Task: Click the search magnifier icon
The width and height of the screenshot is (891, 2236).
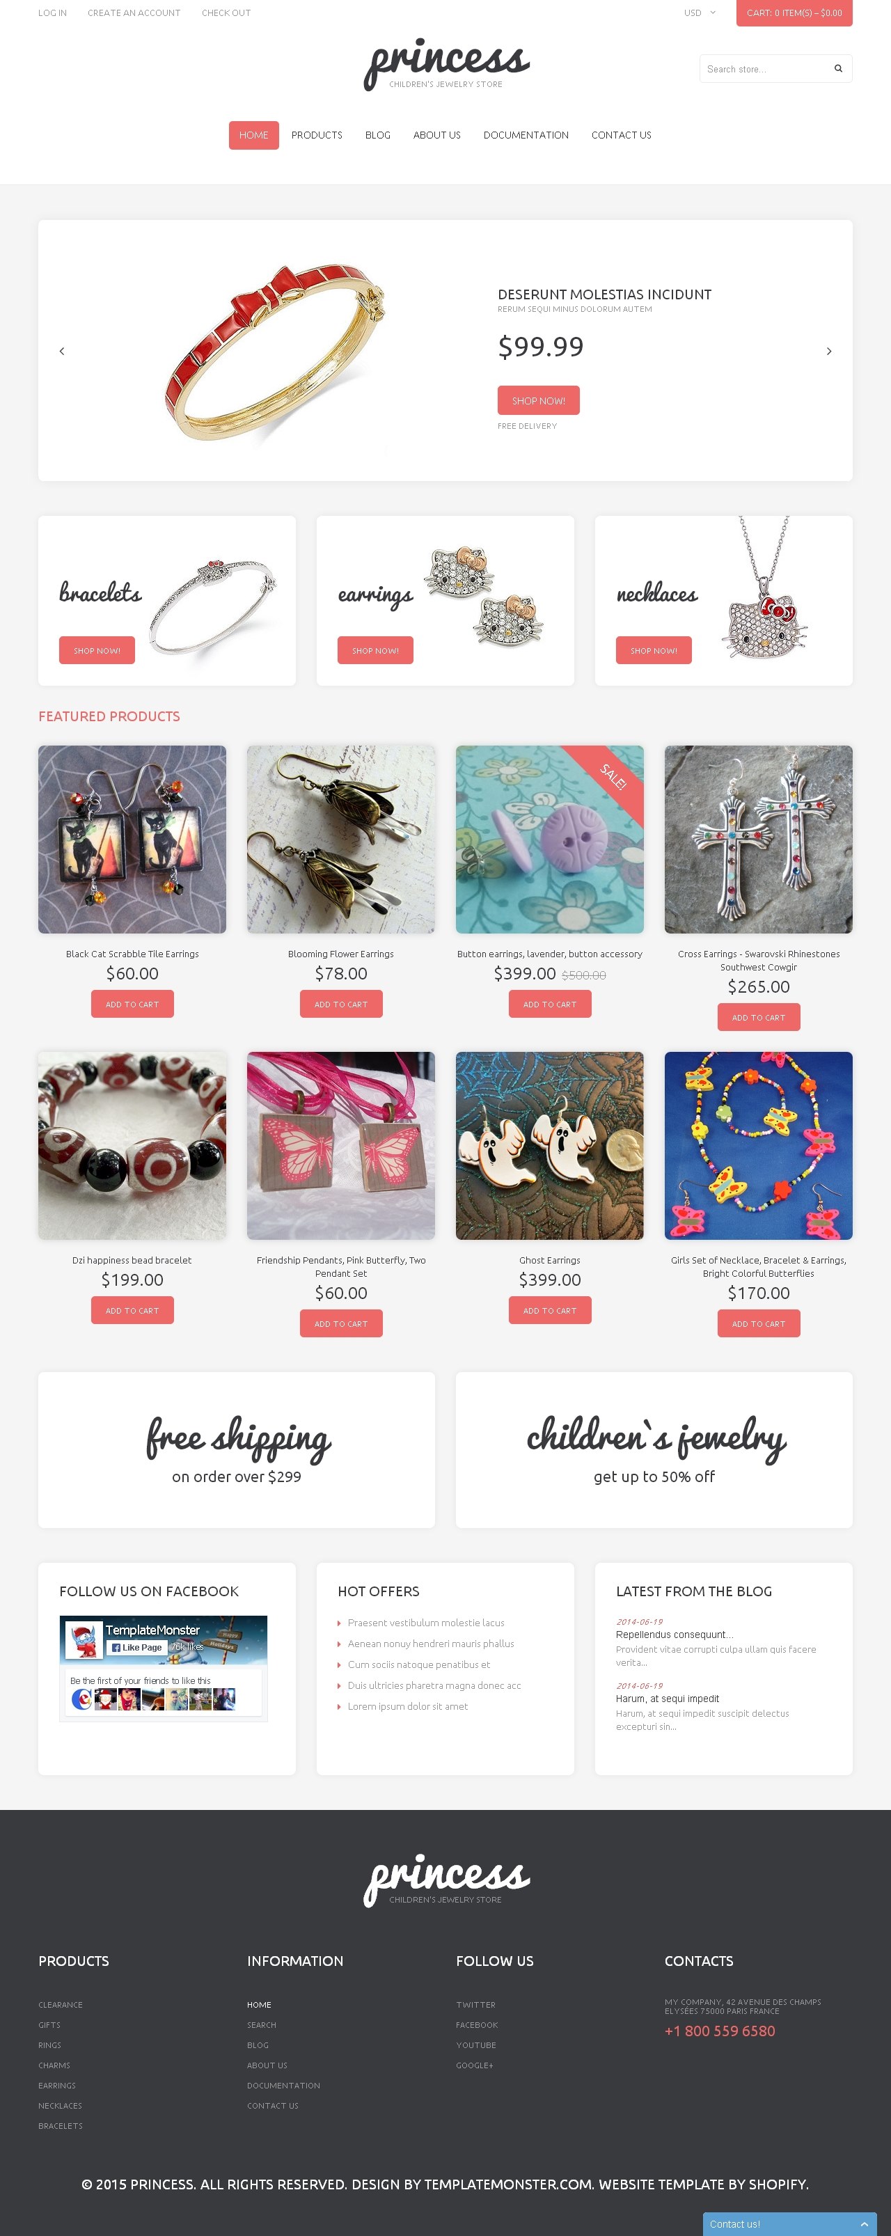Action: [837, 69]
